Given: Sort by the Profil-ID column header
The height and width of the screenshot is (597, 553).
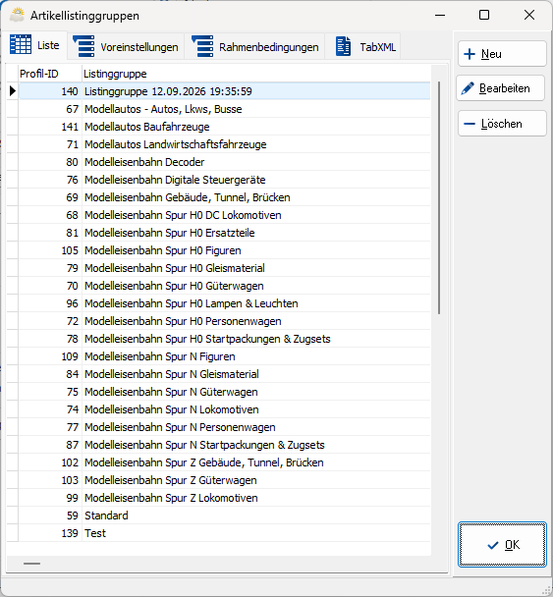Looking at the screenshot, I should (x=50, y=74).
